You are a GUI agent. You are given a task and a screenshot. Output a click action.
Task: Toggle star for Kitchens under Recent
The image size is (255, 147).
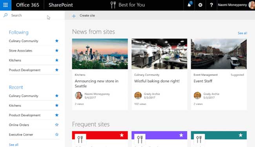coord(56,105)
